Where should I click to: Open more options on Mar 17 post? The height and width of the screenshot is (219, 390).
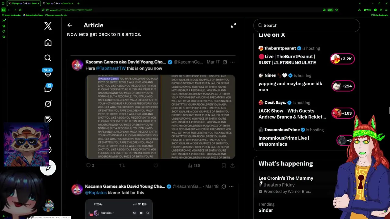pos(232,62)
